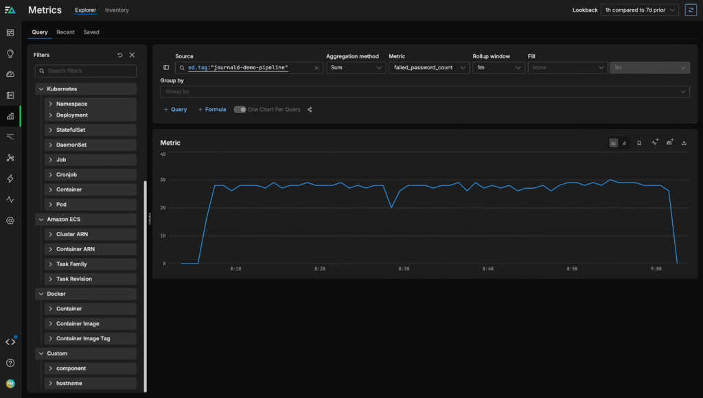Open settings gear in the left sidebar
Screen dimensions: 703x398
point(10,220)
